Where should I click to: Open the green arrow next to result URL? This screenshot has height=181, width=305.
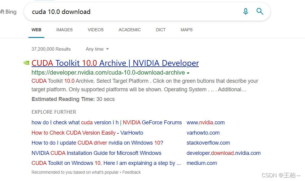pyautogui.click(x=188, y=73)
